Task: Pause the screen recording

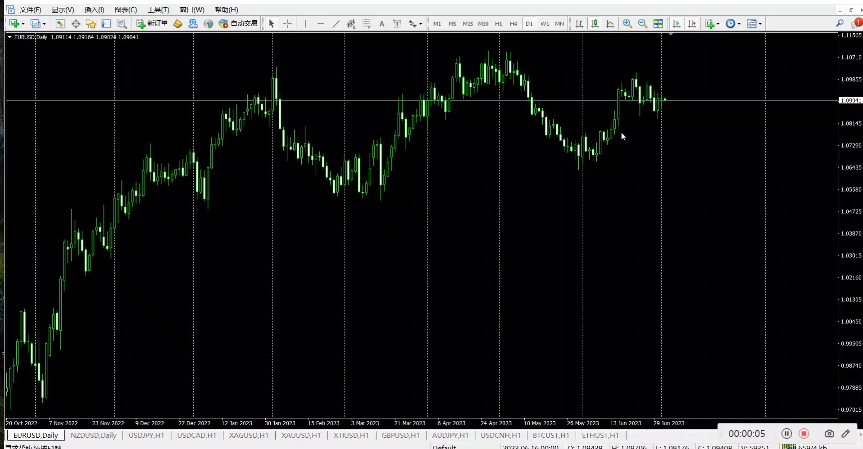Action: (x=786, y=433)
